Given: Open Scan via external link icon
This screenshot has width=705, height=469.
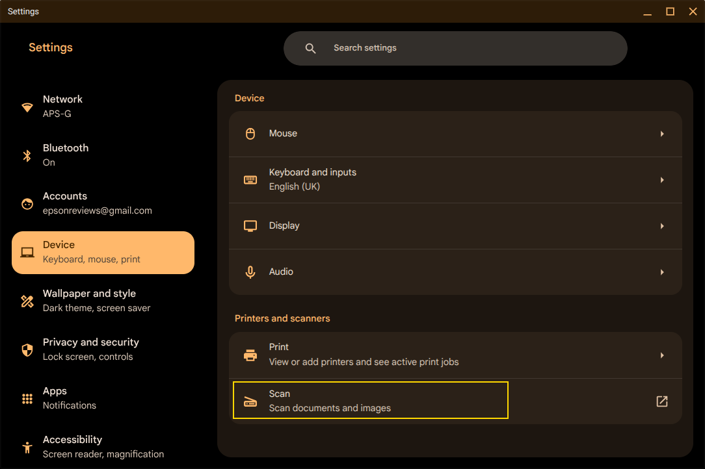Looking at the screenshot, I should click(662, 401).
